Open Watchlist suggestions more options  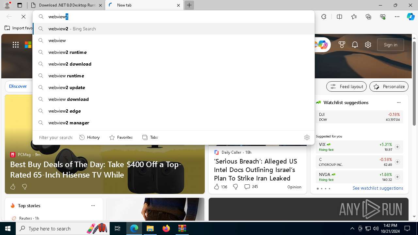398,102
